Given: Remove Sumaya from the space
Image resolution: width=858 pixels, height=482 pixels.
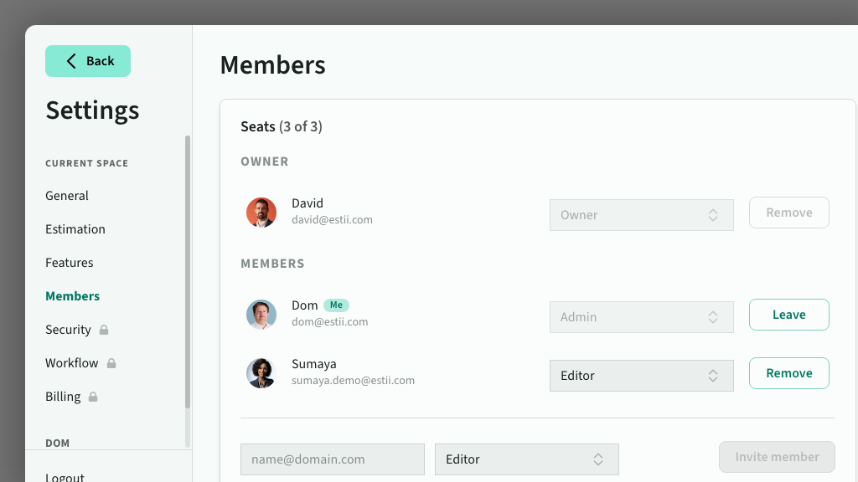Looking at the screenshot, I should click(788, 373).
